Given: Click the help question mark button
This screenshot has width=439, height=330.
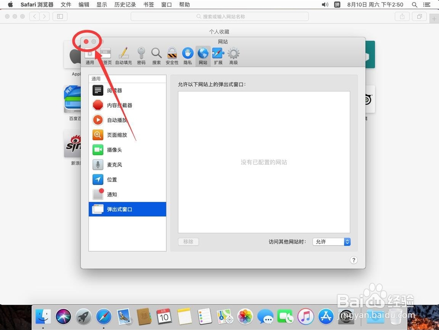Looking at the screenshot, I should [x=354, y=260].
